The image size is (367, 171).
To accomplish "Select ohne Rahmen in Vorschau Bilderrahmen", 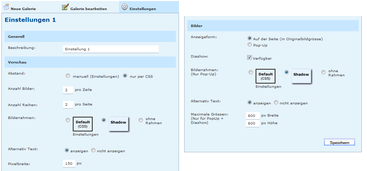I will pos(141,120).
